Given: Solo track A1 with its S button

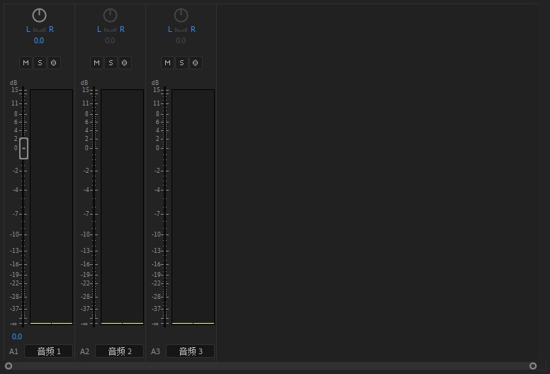Looking at the screenshot, I should pyautogui.click(x=40, y=63).
